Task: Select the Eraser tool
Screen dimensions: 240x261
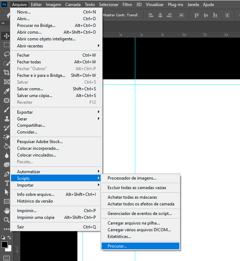Action: click(6, 137)
